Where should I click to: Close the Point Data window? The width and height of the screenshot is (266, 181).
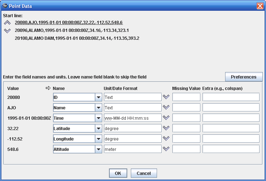(260, 6)
